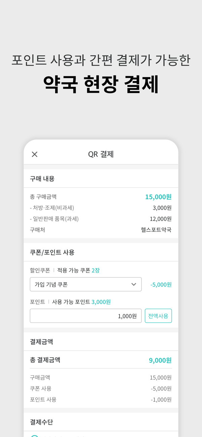Tap the 적용 가능 쿠폰 2장 text
This screenshot has width=202, height=437.
[78, 270]
